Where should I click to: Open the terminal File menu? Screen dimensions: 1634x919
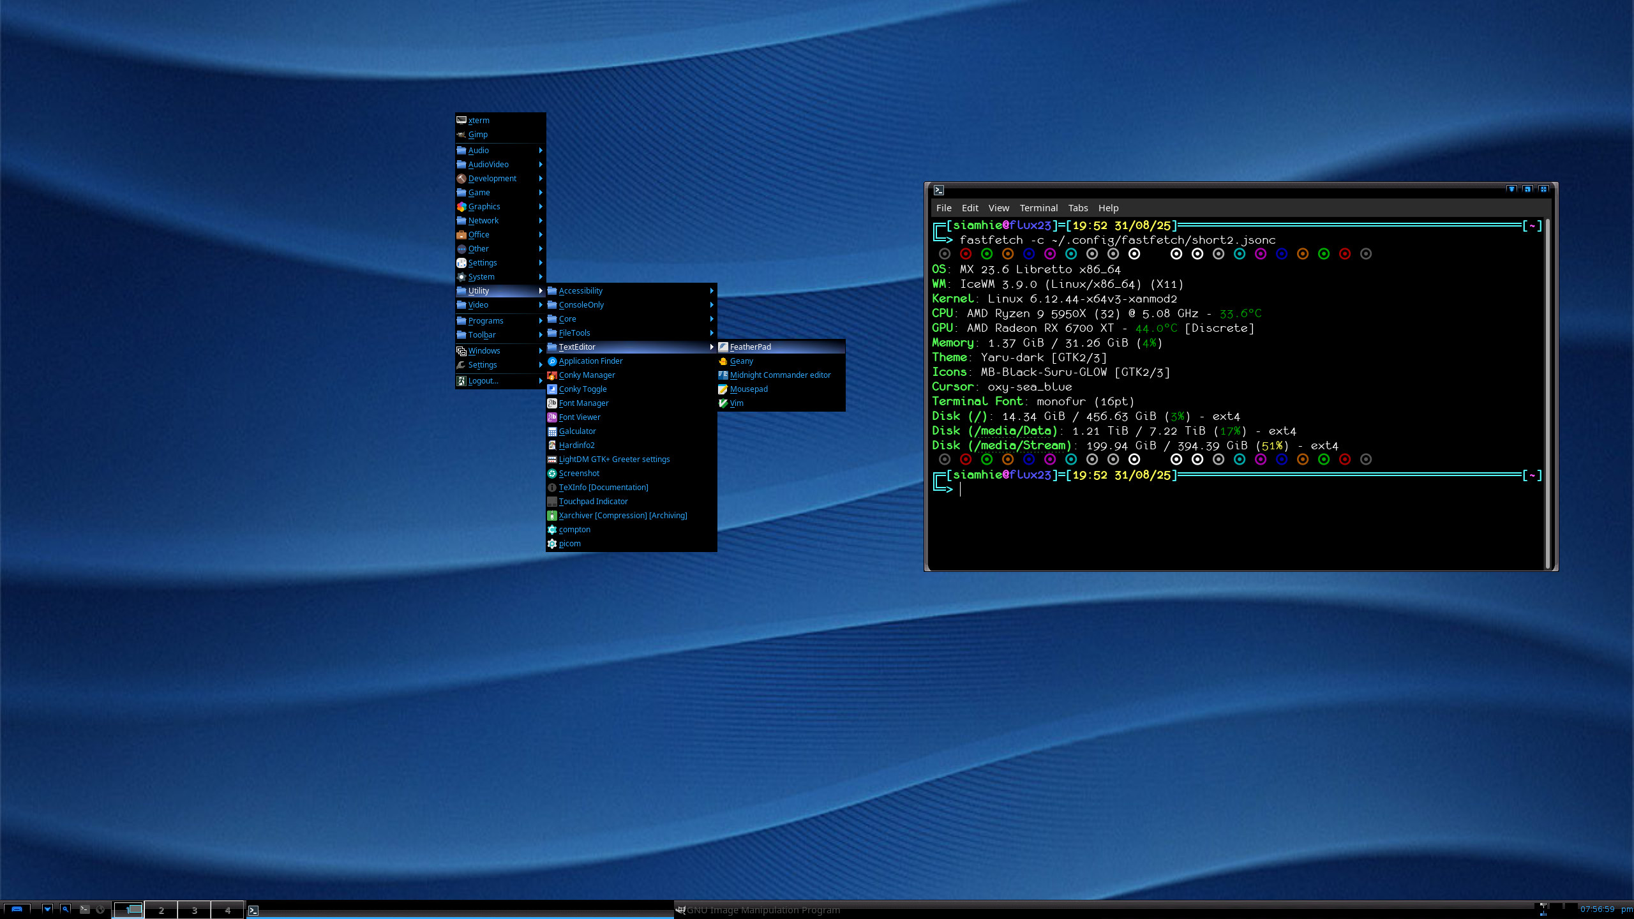(943, 208)
